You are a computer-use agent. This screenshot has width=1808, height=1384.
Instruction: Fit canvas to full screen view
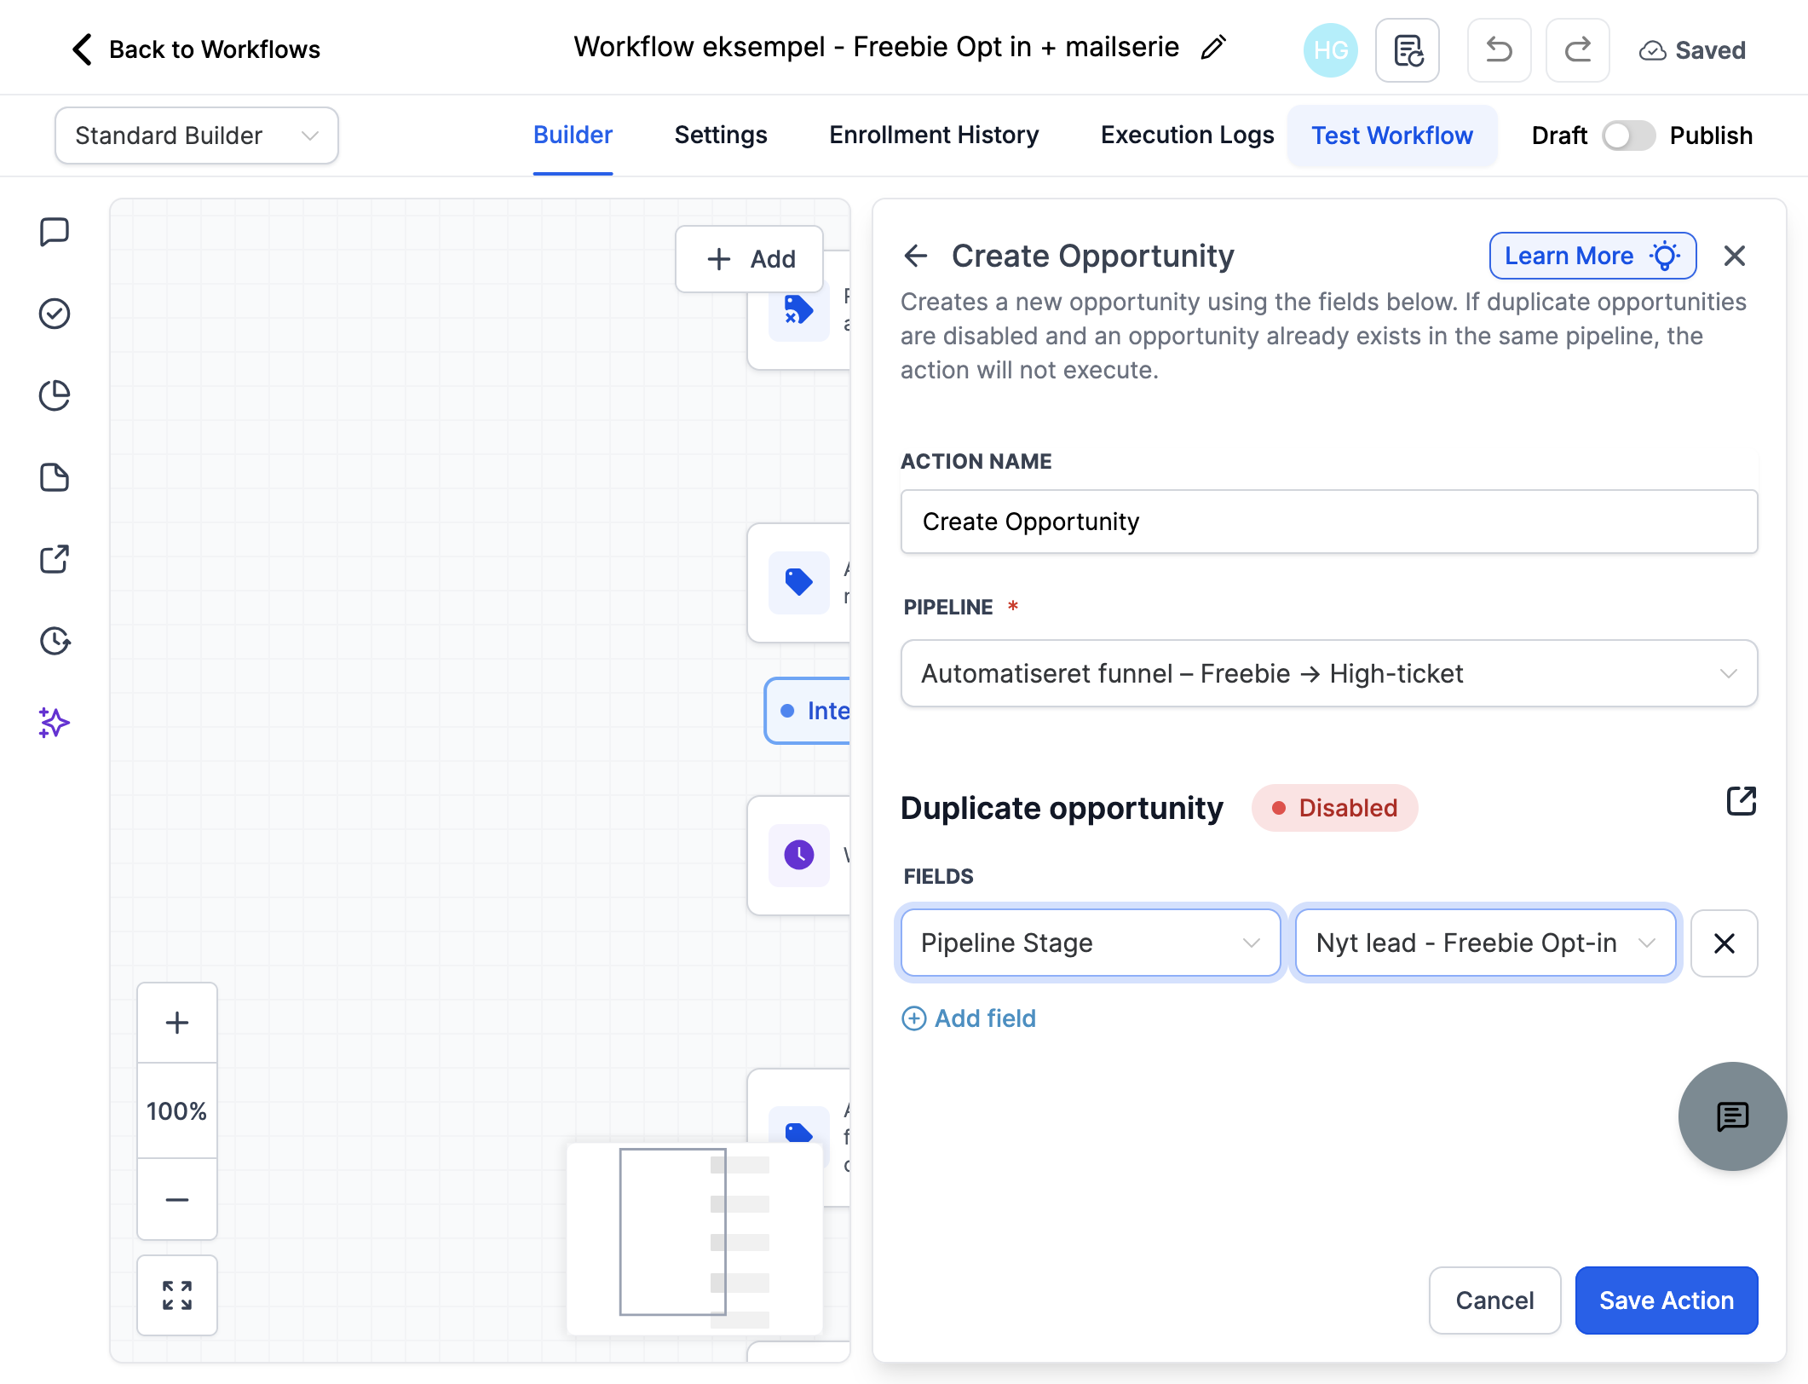point(177,1295)
